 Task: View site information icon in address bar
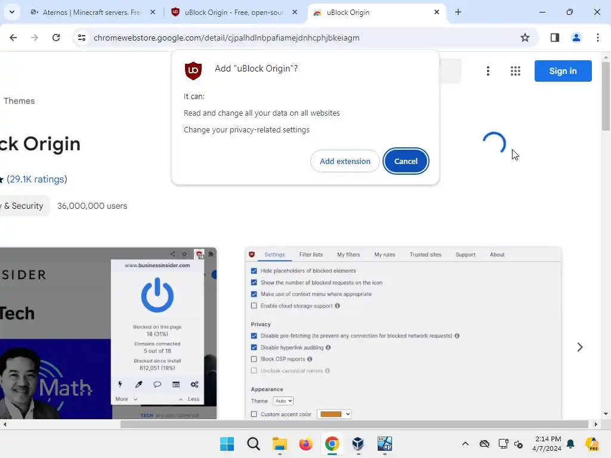pos(82,38)
